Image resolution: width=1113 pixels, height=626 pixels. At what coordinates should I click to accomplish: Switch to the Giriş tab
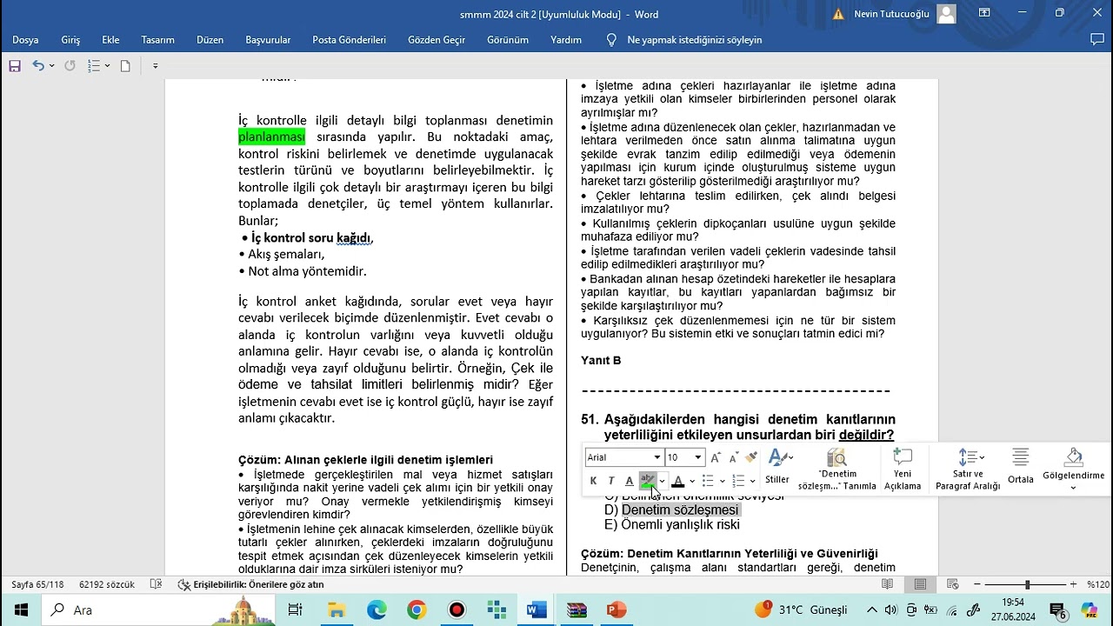[70, 40]
